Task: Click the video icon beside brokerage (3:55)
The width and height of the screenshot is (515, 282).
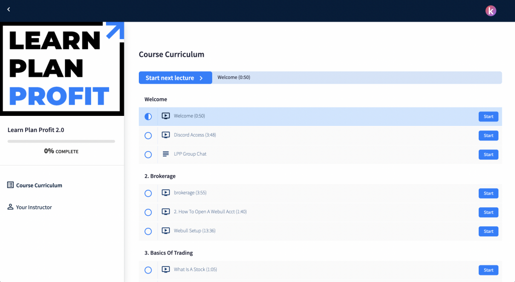Action: 166,193
